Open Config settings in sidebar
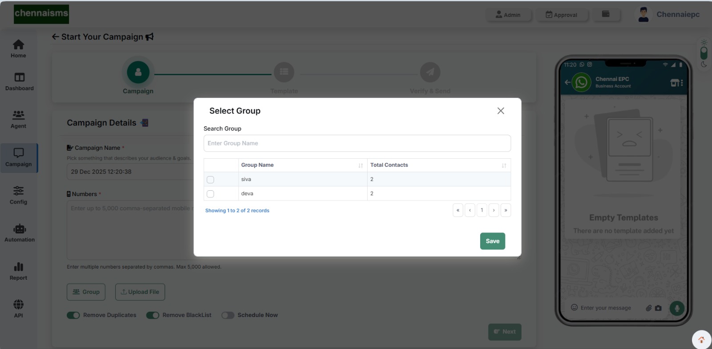712x349 pixels. click(x=18, y=195)
